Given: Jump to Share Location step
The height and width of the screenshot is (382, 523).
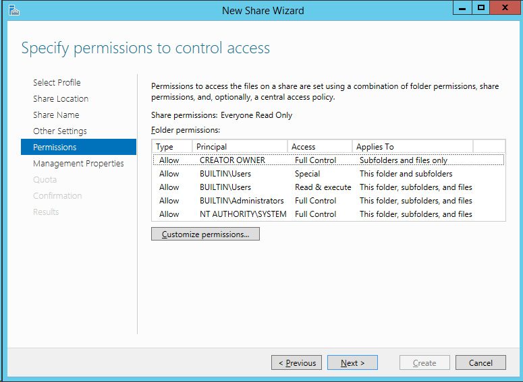Looking at the screenshot, I should pos(61,98).
